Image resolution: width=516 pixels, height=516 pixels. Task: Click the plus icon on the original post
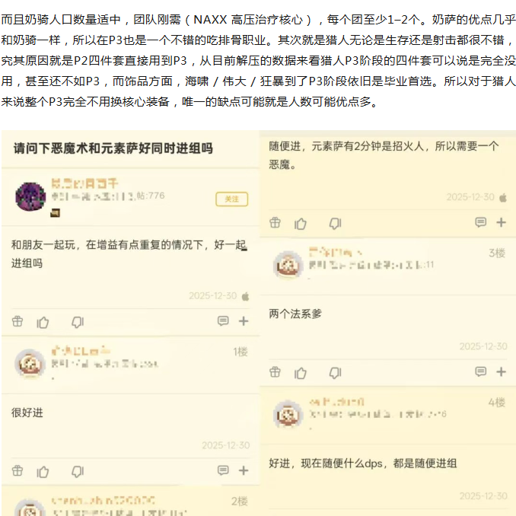(x=244, y=321)
